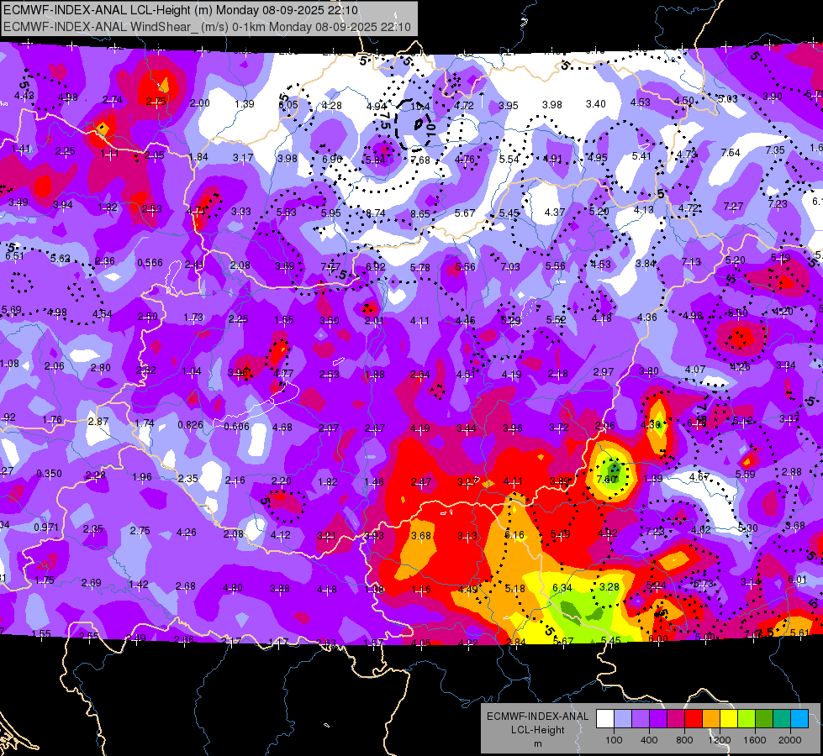Image resolution: width=823 pixels, height=756 pixels.
Task: Click the wind shear value 5.84
Action: [376, 160]
